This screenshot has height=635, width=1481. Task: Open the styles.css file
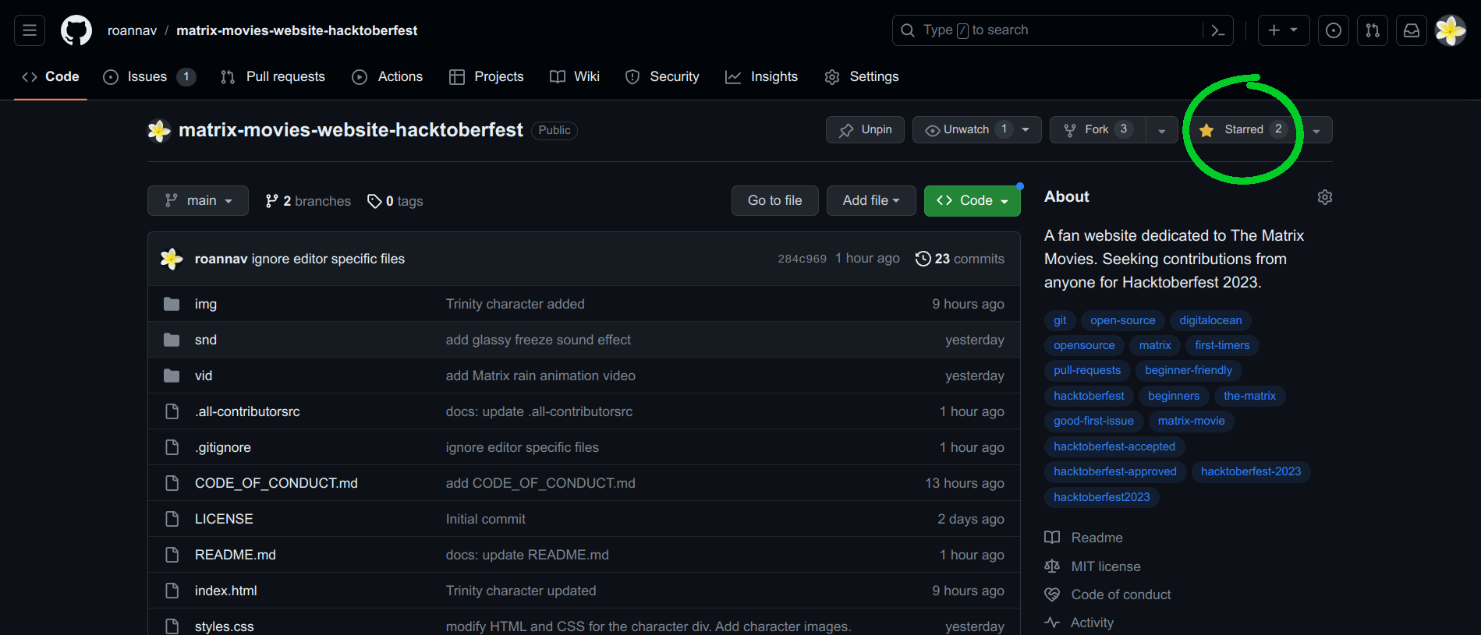coord(224,626)
